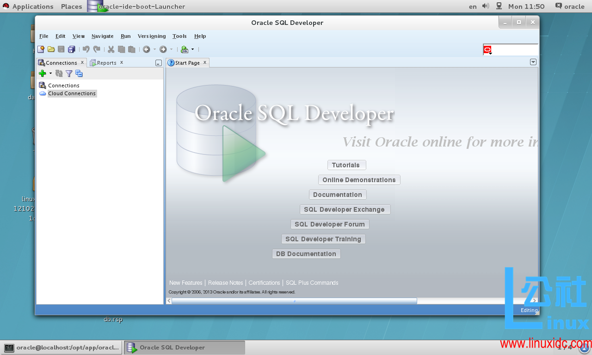
Task: Open the Tools menu
Action: coord(179,36)
